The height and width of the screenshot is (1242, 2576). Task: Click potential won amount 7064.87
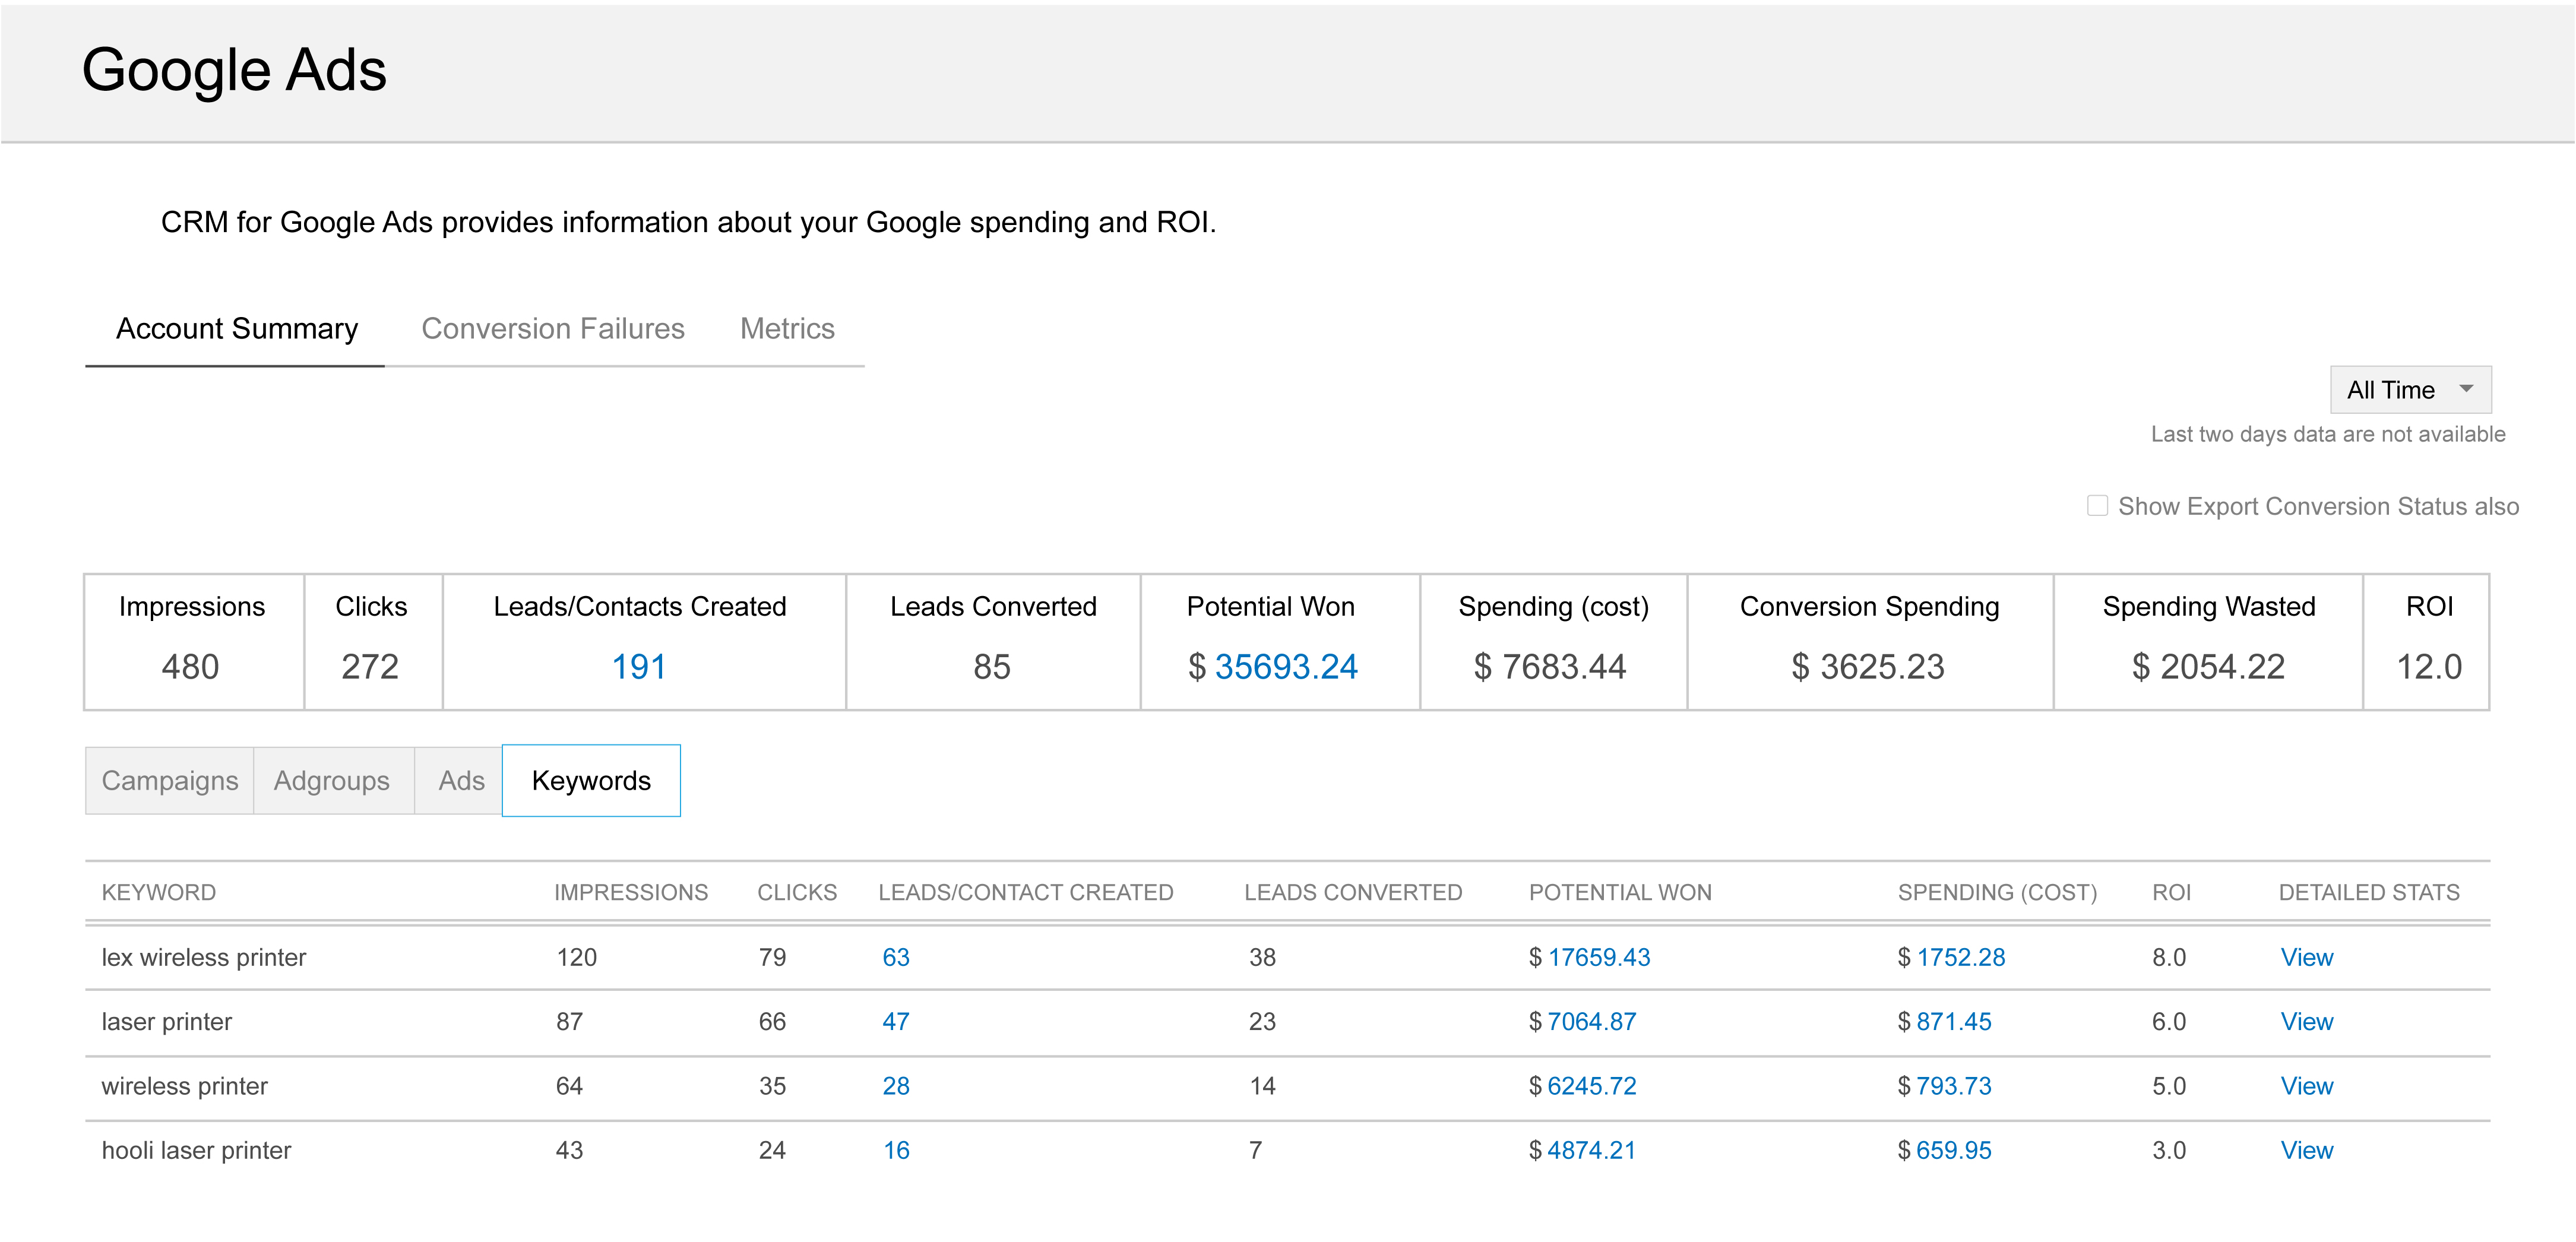(1592, 1022)
